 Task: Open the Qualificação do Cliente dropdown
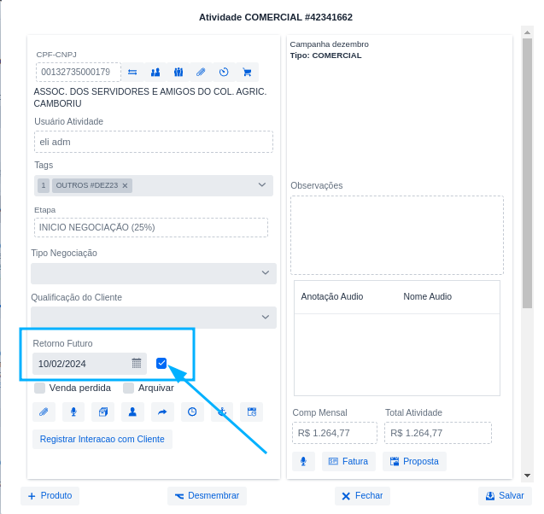click(x=266, y=318)
